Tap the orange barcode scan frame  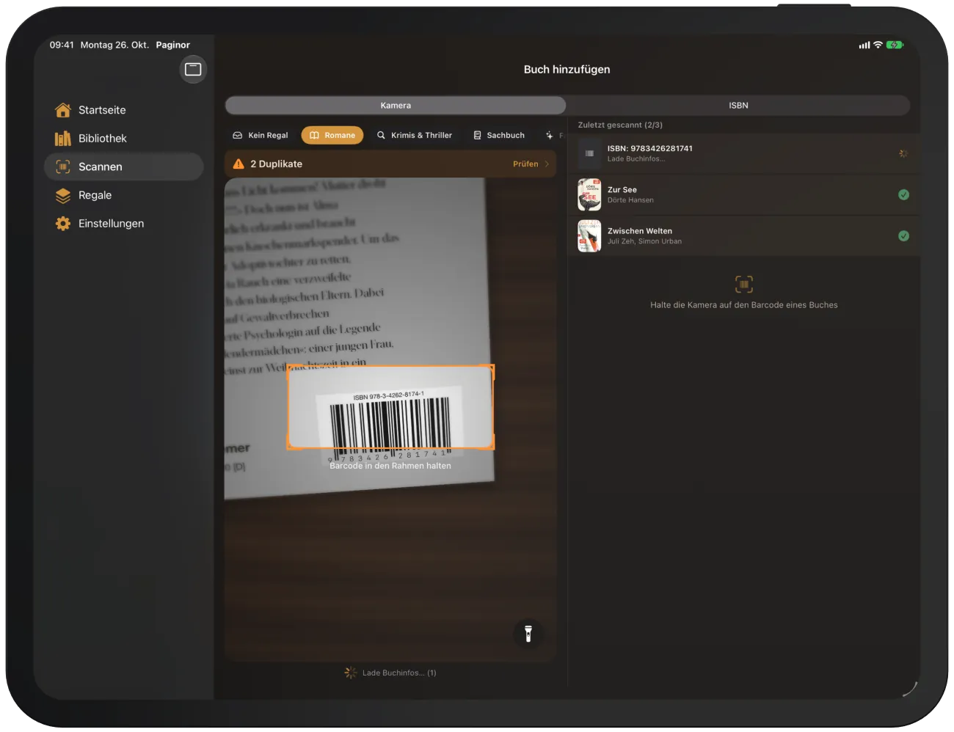[390, 407]
